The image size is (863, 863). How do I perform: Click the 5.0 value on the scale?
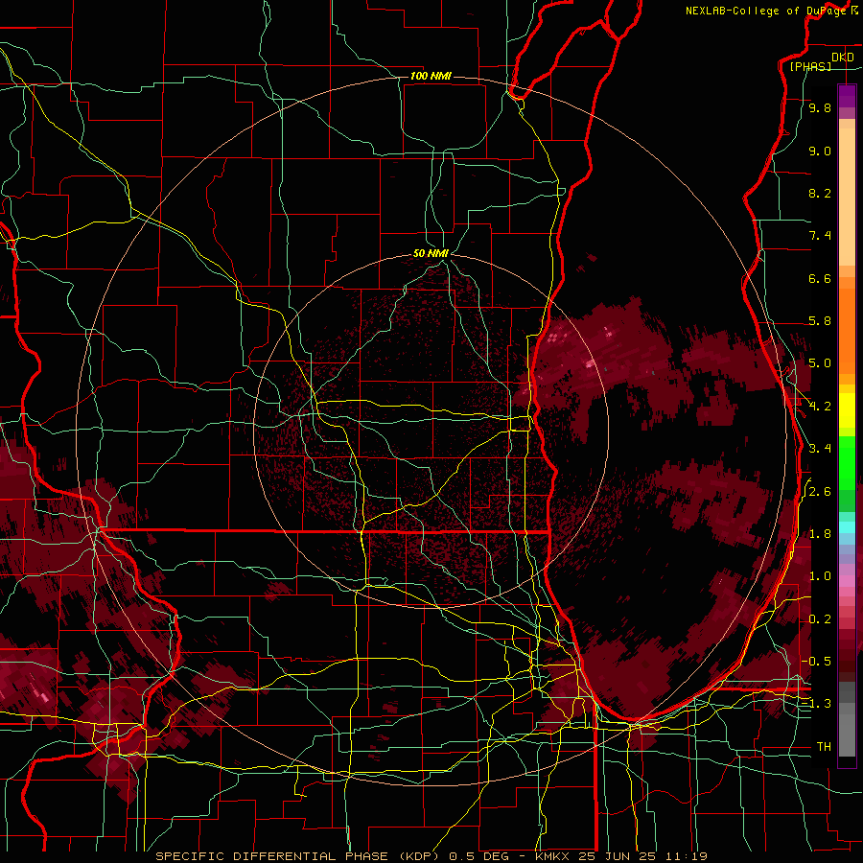tap(820, 363)
